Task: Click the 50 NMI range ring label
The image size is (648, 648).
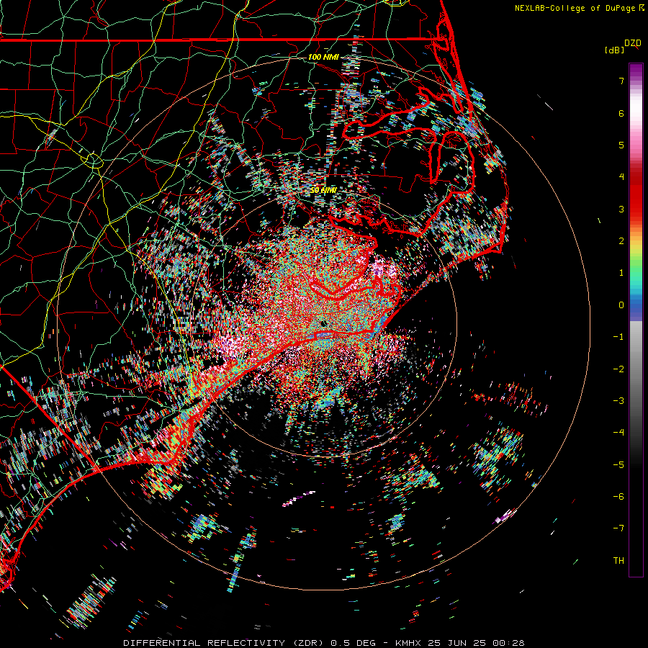Action: pyautogui.click(x=323, y=190)
